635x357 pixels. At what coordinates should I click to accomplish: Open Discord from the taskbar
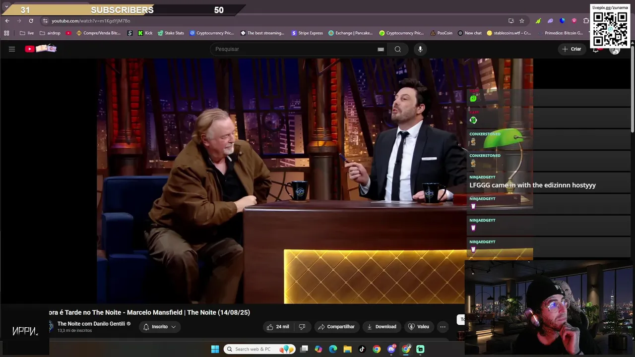391,349
